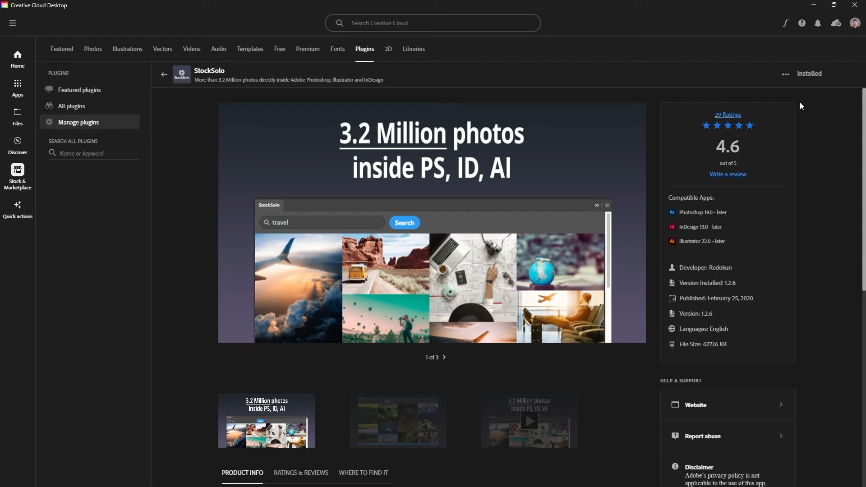The image size is (866, 487).
Task: Open the Discover section
Action: click(x=17, y=145)
